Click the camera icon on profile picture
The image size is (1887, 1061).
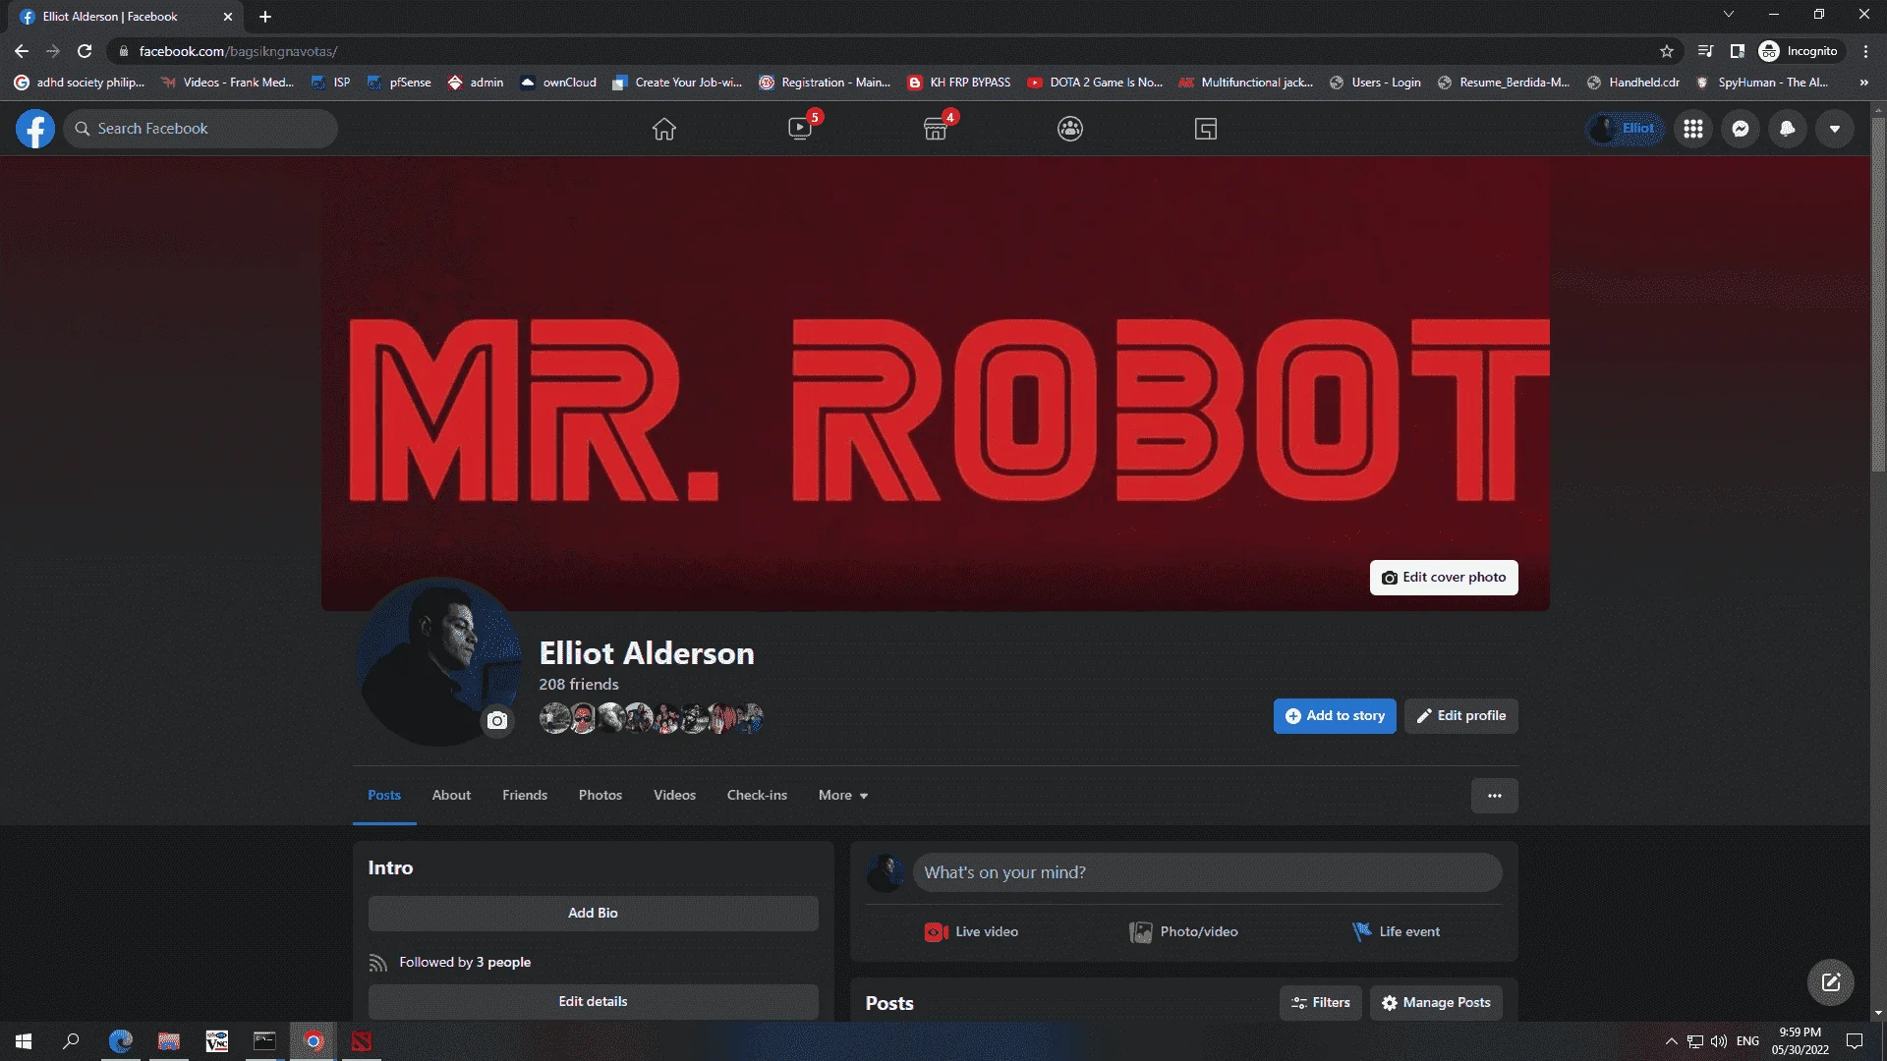point(497,721)
